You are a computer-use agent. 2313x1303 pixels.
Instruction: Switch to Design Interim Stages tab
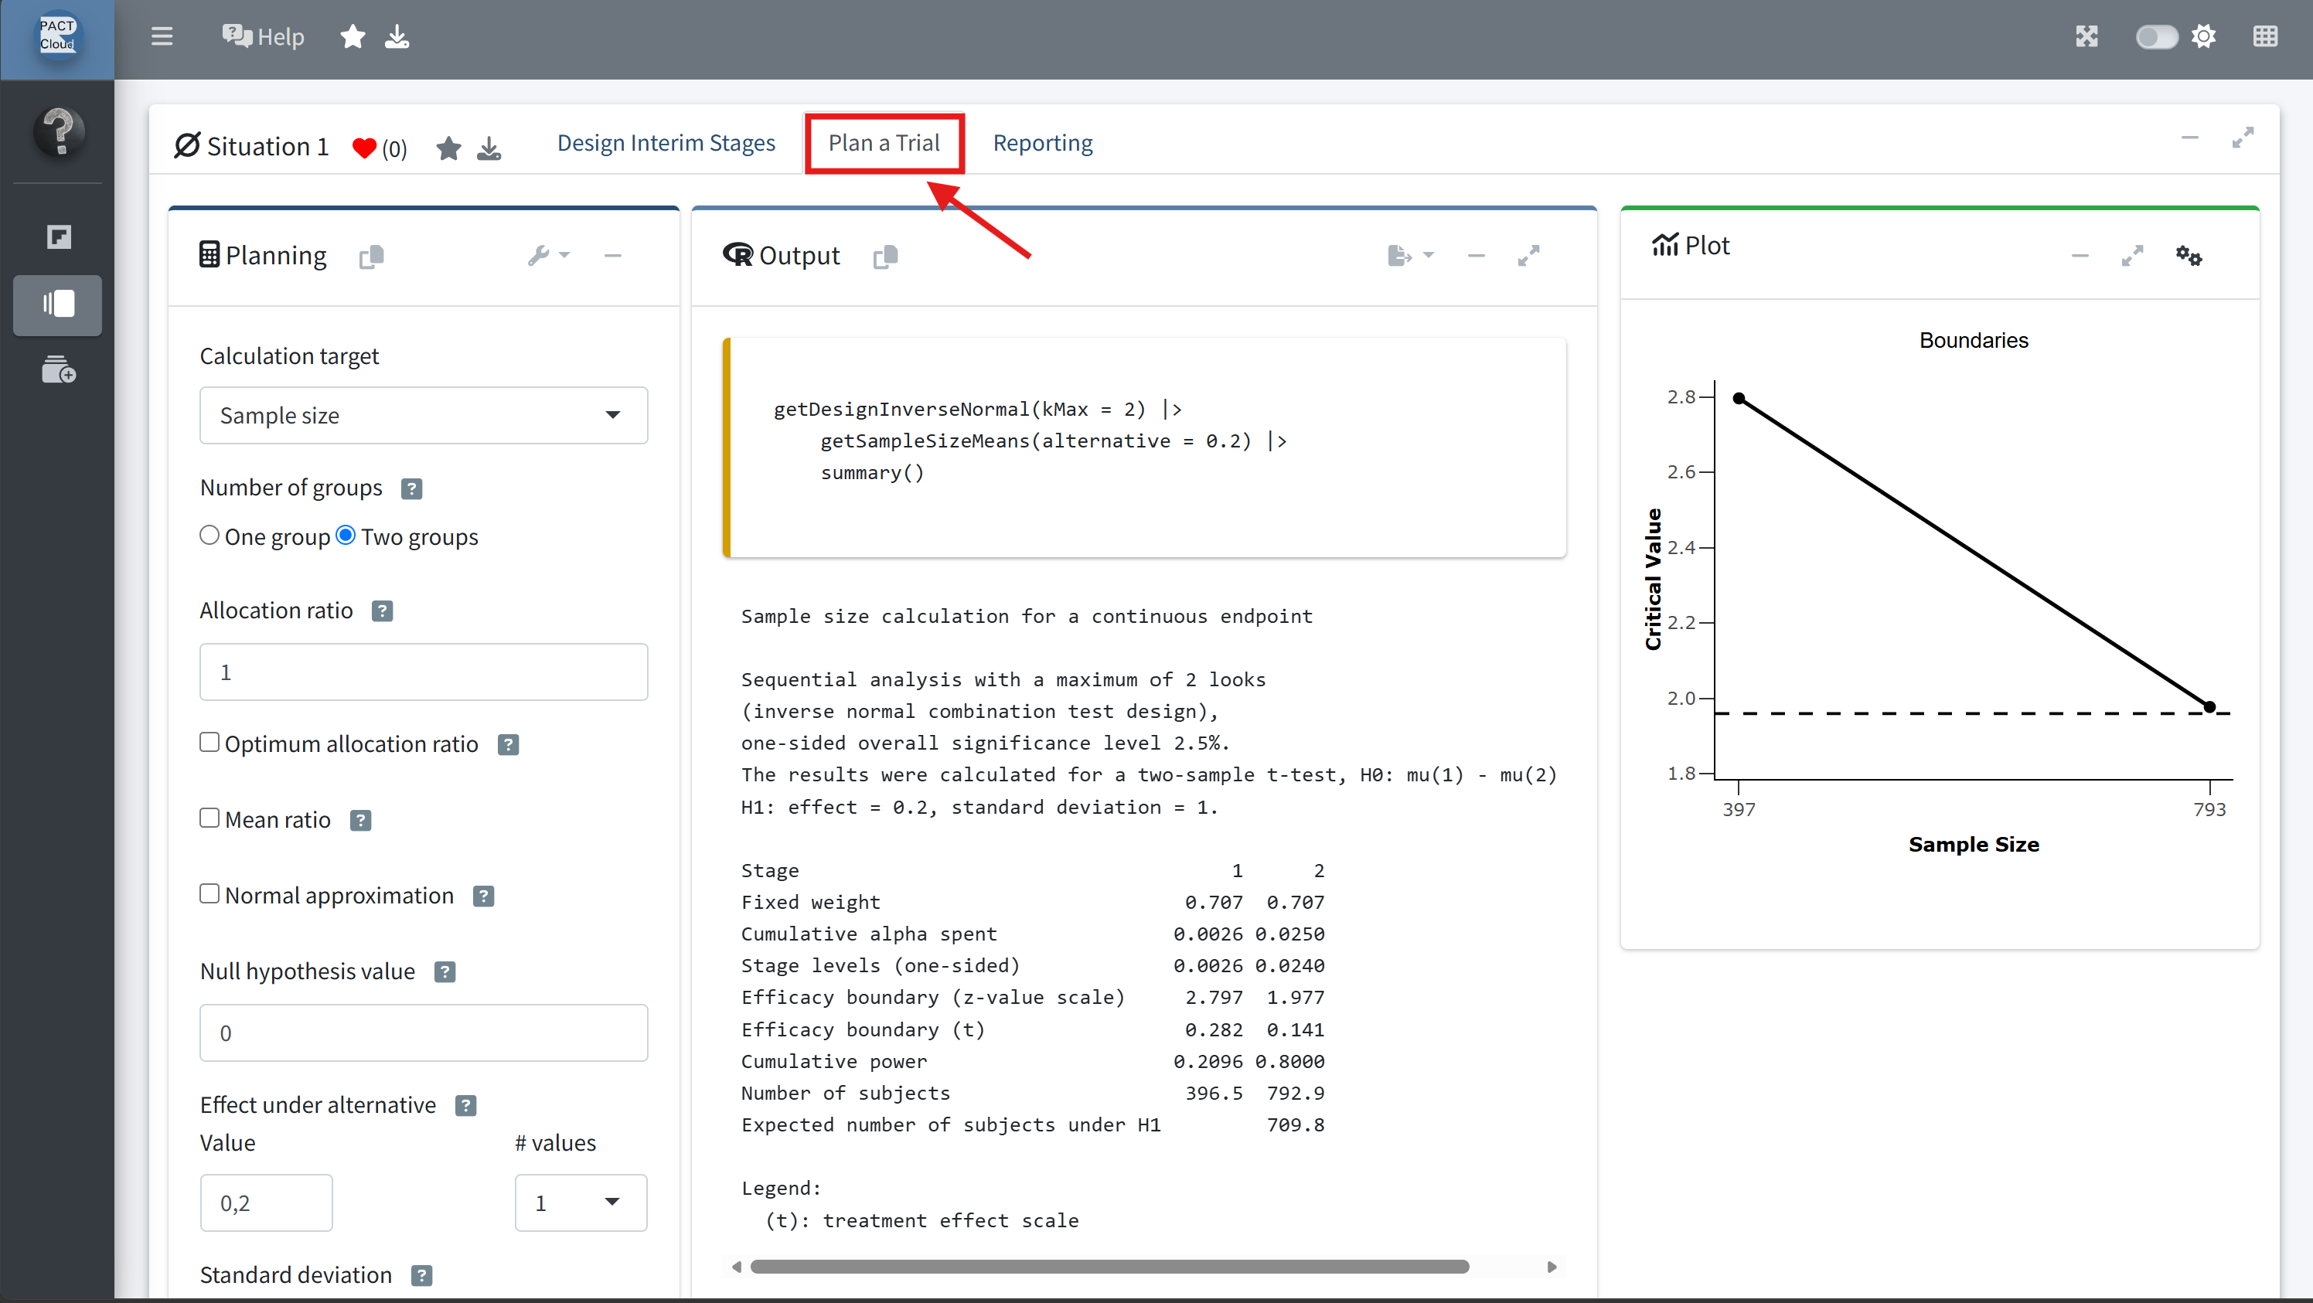coord(666,143)
